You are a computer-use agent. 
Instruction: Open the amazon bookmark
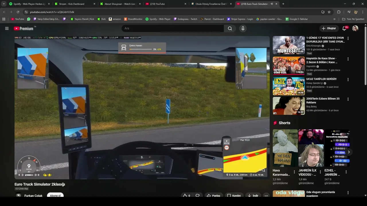tap(115, 19)
